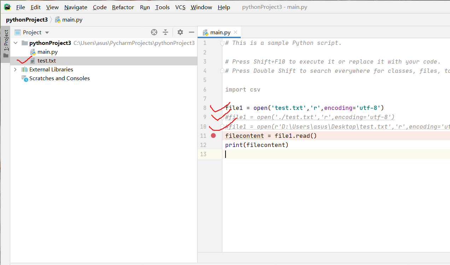Screen dimensions: 450x265
Task: Click pythonProject3 breadcrumb in navigation bar
Action: (27, 20)
